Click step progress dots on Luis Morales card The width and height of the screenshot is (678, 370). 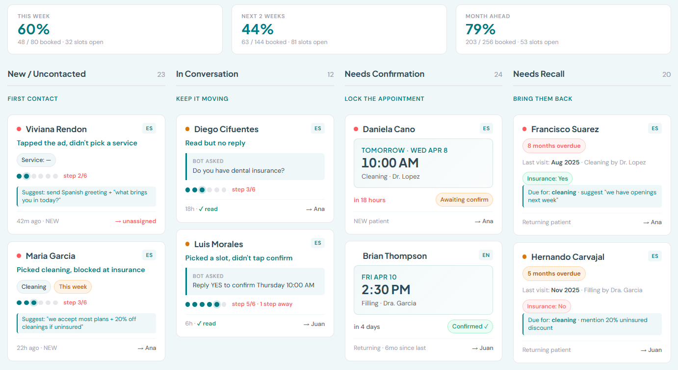point(206,304)
